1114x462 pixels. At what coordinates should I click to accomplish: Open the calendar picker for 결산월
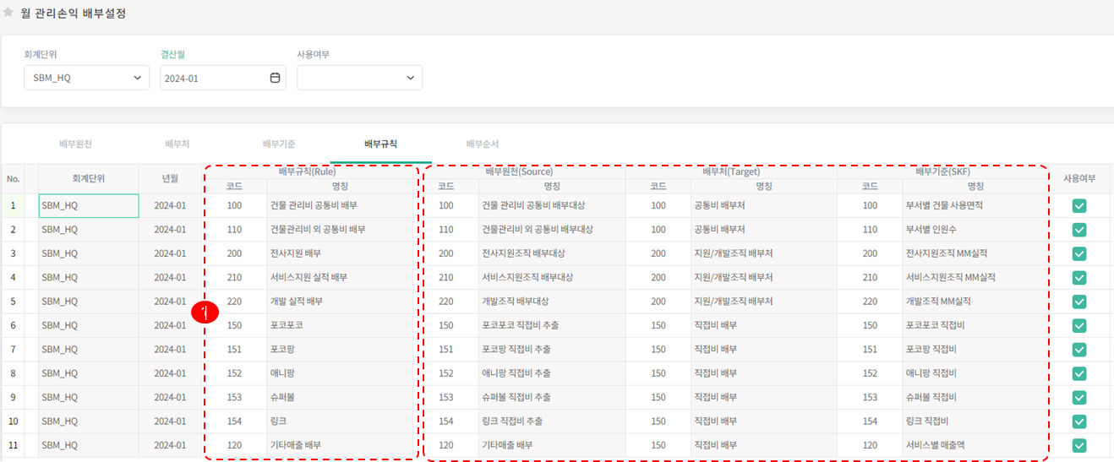click(x=275, y=78)
